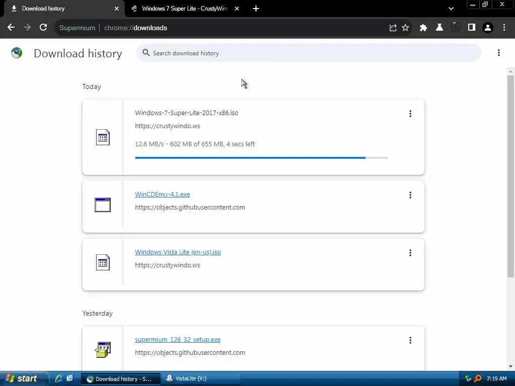Open the supermium_126_32_setup.exe link
The height and width of the screenshot is (386, 515).
178,340
